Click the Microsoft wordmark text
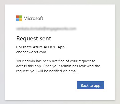The height and width of the screenshot is (104, 120). point(33,18)
